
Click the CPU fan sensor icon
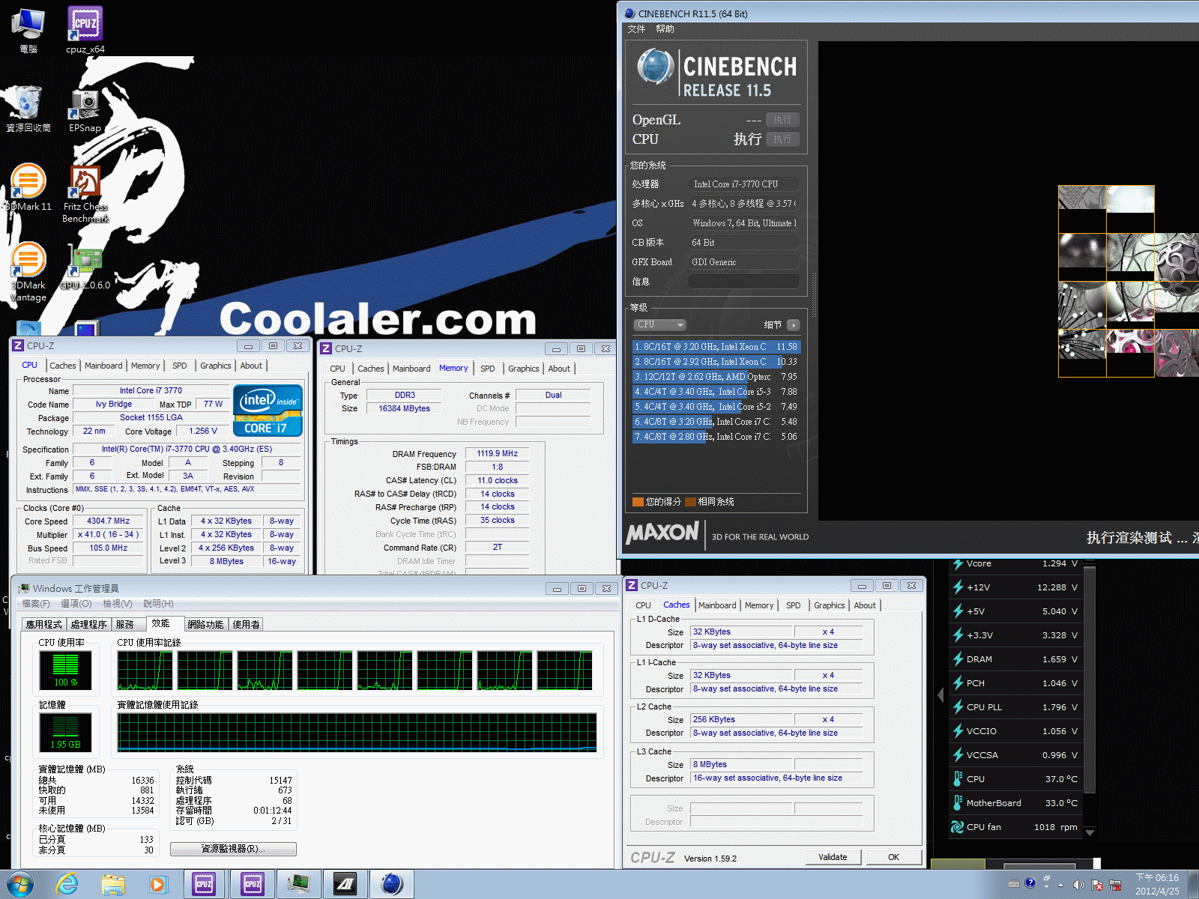(957, 827)
